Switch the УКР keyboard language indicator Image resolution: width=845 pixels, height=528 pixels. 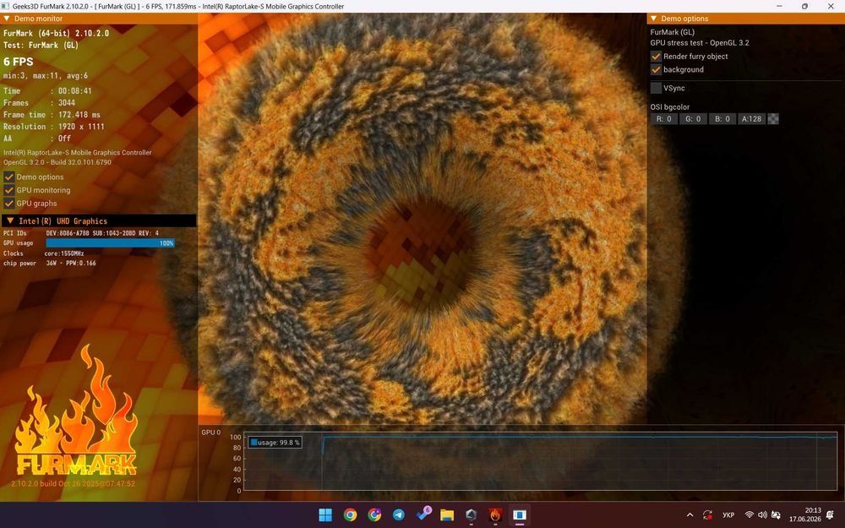[728, 515]
